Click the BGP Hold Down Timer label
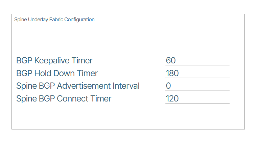259x147 pixels. pyautogui.click(x=57, y=73)
